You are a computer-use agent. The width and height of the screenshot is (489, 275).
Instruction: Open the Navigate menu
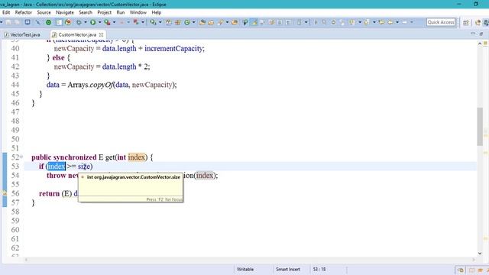point(65,12)
